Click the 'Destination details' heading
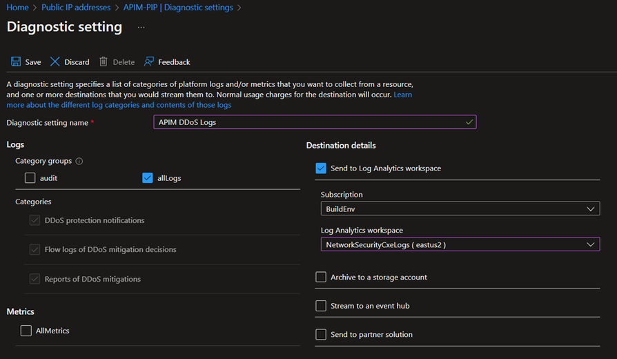Image resolution: width=617 pixels, height=359 pixels. coord(341,145)
